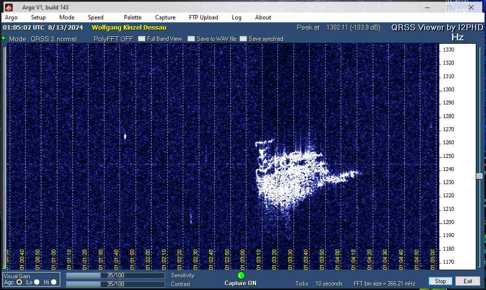Click the FFT bin size = 366.21 mHz text
Image resolution: width=486 pixels, height=290 pixels.
pos(384,284)
